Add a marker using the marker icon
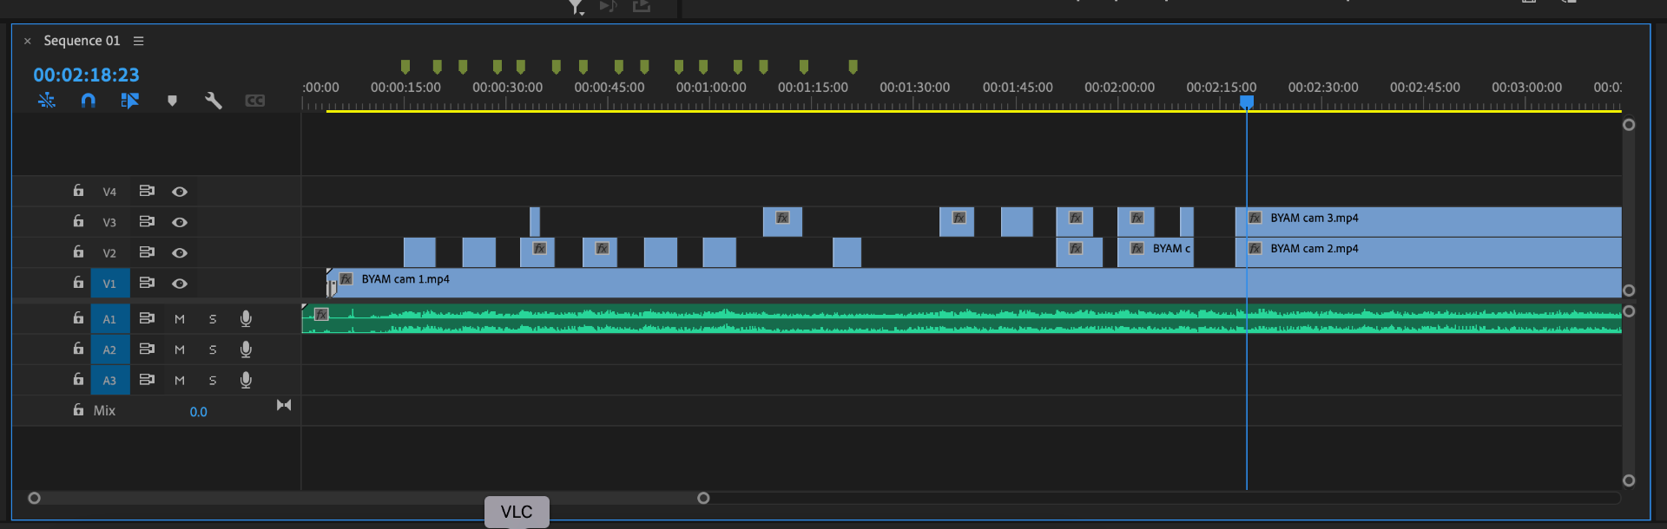The image size is (1667, 529). tap(172, 101)
